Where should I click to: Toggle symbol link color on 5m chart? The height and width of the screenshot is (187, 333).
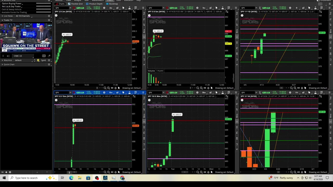point(167,8)
